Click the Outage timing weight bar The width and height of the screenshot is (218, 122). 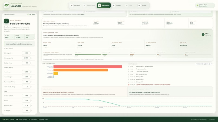click(x=143, y=55)
